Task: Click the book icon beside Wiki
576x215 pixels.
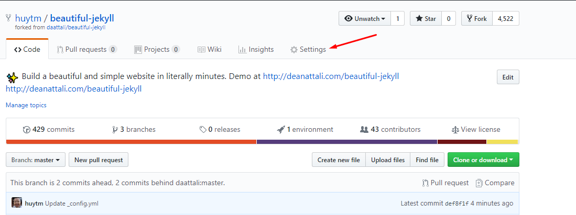Action: [x=201, y=50]
